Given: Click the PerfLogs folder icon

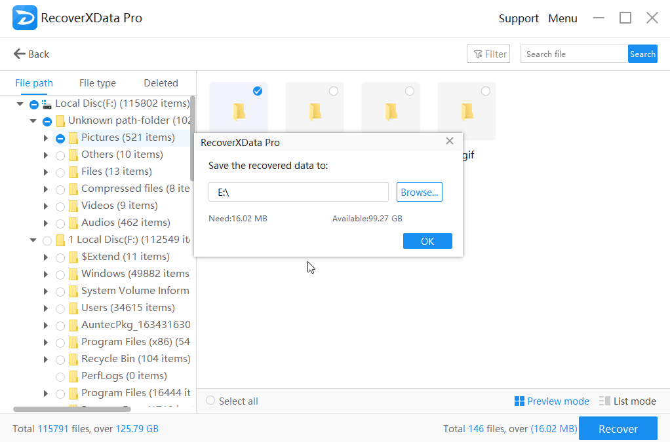Looking at the screenshot, I should pos(73,377).
